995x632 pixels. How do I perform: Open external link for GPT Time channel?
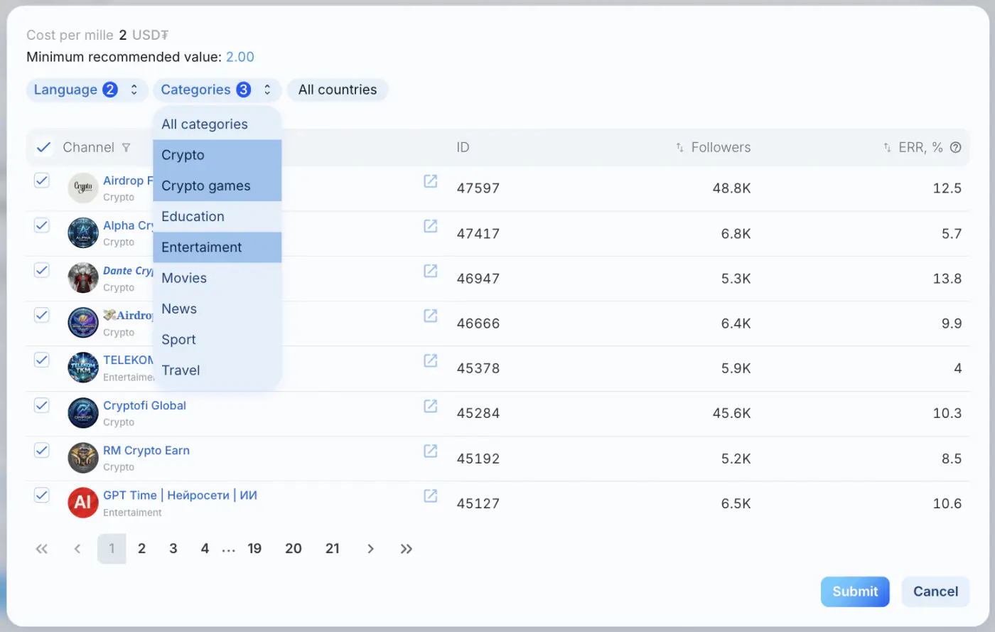click(431, 496)
